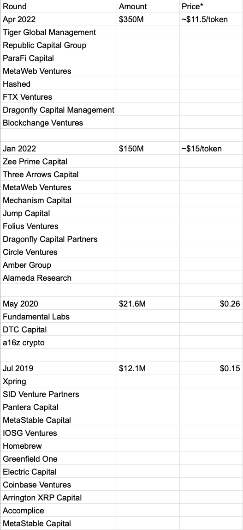Click the a16z crypto cell
Screen dimensions: 243x530
coord(59,343)
